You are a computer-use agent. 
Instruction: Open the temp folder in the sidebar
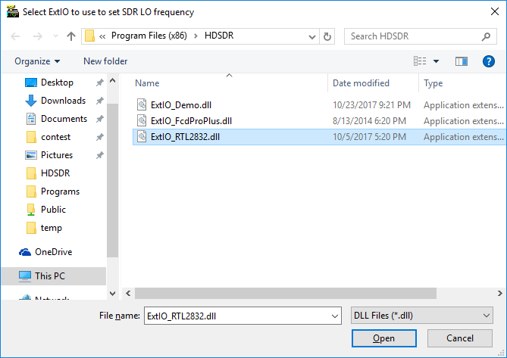click(x=51, y=228)
